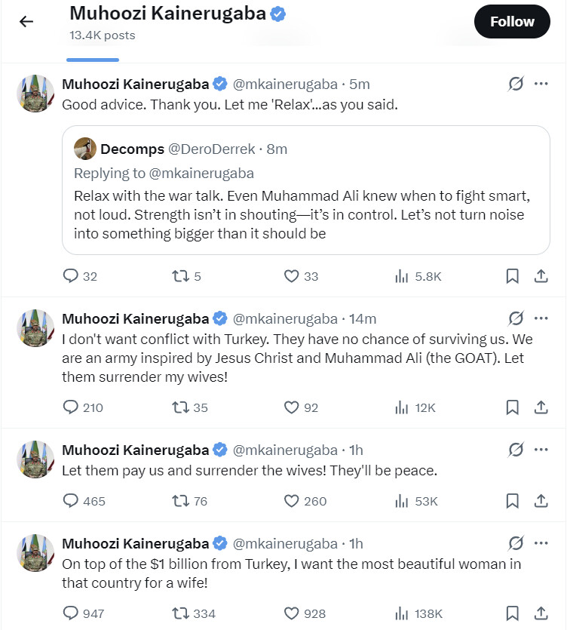Click Muhoozi's avatar on the 14m tweet

click(35, 328)
